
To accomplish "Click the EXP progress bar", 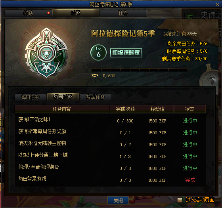I will [x=140, y=70].
